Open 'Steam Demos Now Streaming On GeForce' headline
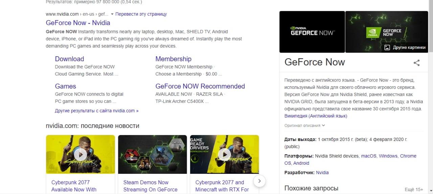Viewport: 433px width, 194px height. [150, 186]
